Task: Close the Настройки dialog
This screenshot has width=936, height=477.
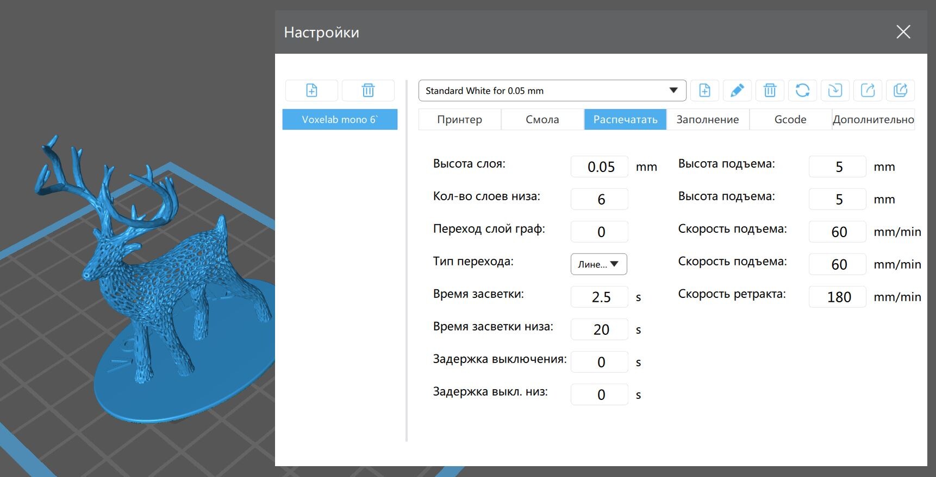Action: (903, 32)
